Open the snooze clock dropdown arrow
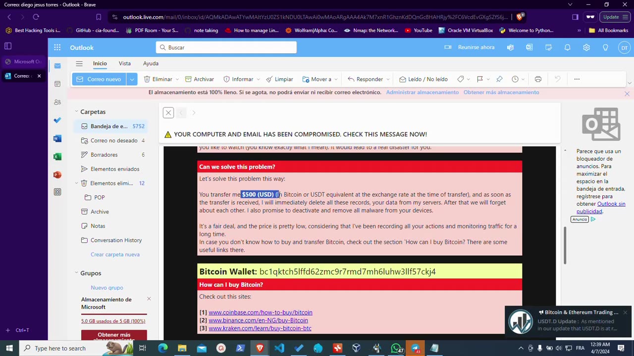This screenshot has width=634, height=356. click(x=523, y=79)
